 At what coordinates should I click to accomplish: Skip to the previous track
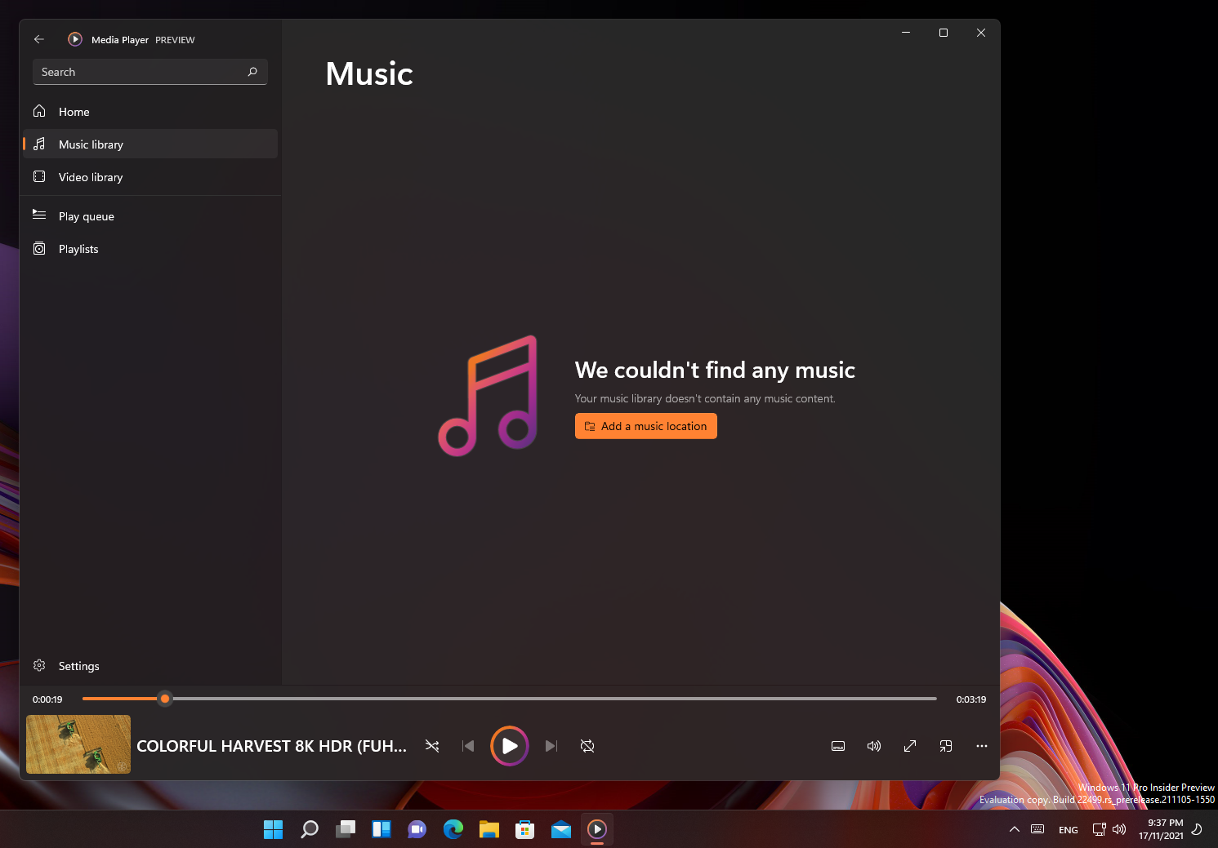(x=468, y=746)
